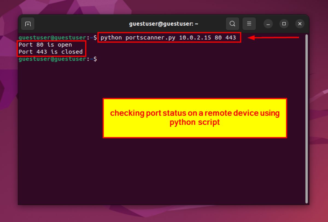This screenshot has width=328, height=222.
Task: Click the yellow annotation caption box
Action: coord(195,117)
